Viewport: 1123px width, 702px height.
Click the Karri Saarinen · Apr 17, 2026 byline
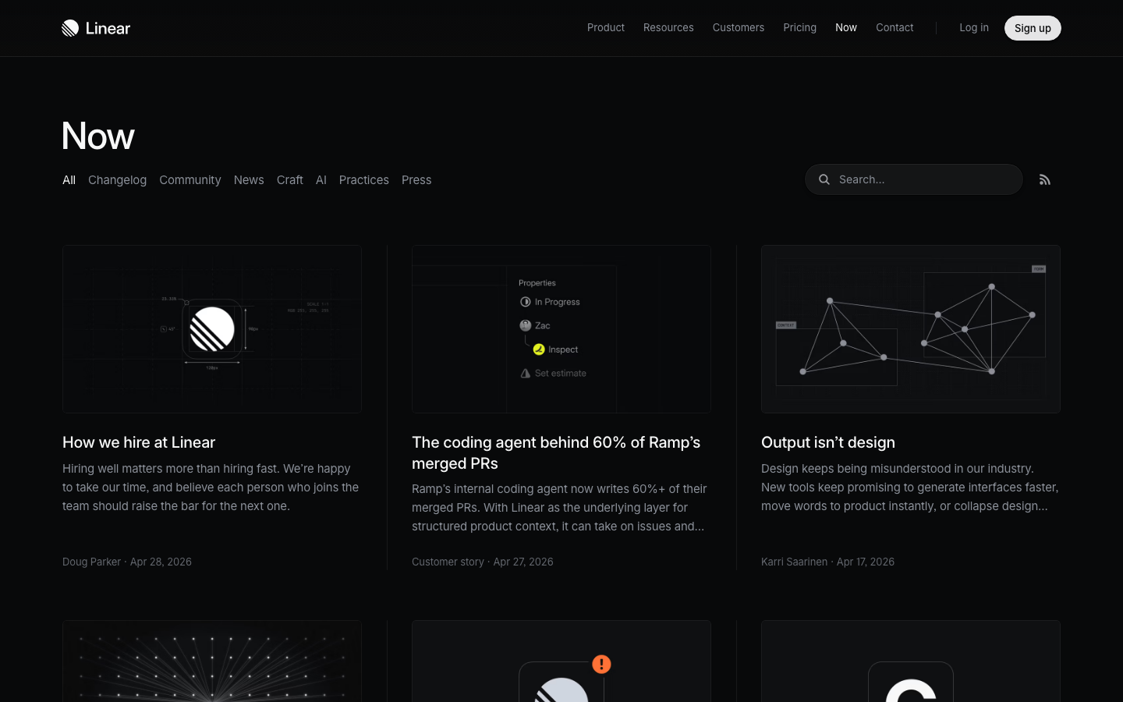click(x=827, y=562)
